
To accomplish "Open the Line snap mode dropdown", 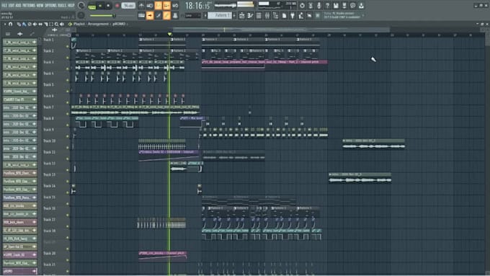I will click(192, 15).
